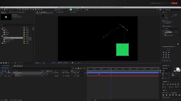181x101 pixels.
Task: Enable Frame Blending for the composition
Action: pos(79,68)
